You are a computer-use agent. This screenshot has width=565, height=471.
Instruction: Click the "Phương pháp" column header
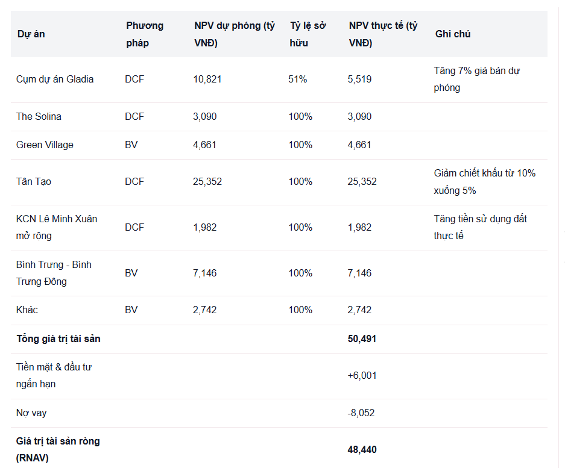point(145,34)
